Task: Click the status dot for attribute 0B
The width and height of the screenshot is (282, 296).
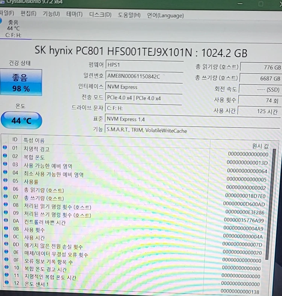Action: coord(6,228)
